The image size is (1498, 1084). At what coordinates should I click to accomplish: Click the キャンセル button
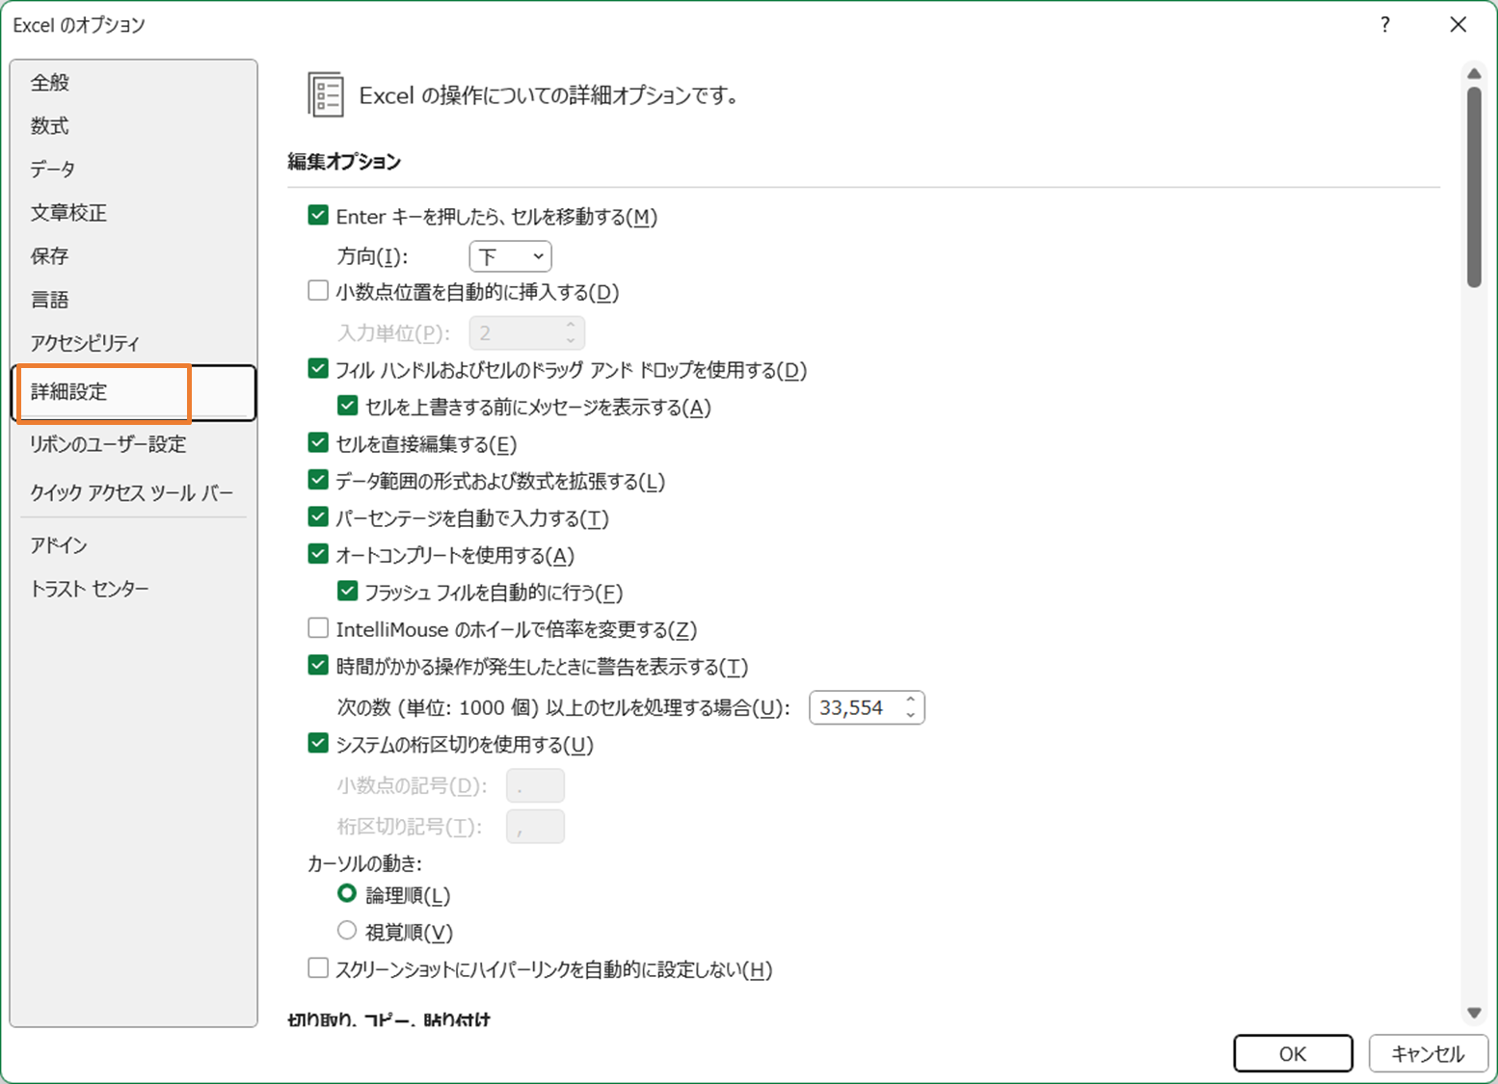point(1428,1053)
